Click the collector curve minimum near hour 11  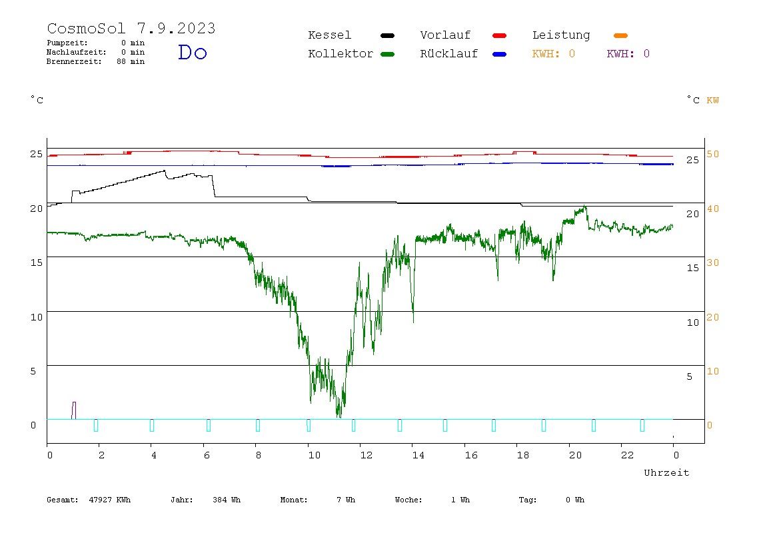(339, 416)
